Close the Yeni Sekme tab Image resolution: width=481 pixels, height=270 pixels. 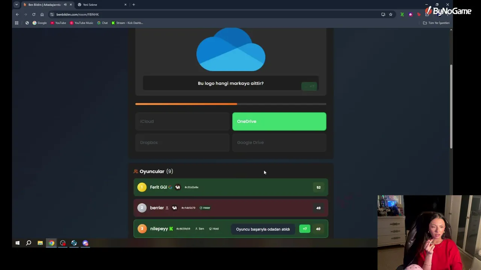click(x=126, y=4)
